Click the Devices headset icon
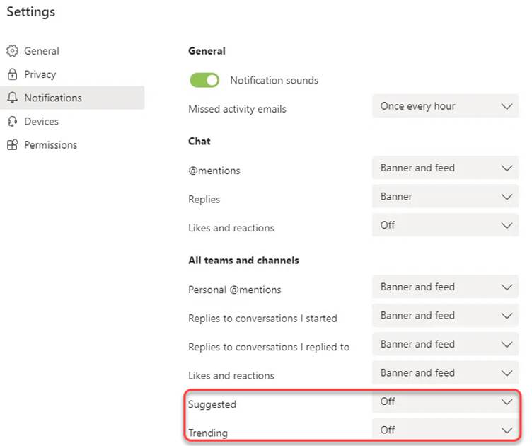The height and width of the screenshot is (446, 532). [x=13, y=122]
